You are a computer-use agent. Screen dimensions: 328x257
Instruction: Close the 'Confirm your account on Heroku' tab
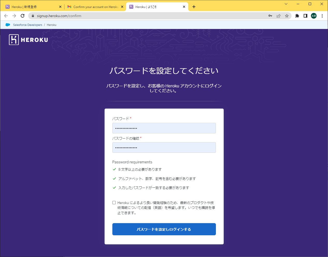pyautogui.click(x=122, y=7)
